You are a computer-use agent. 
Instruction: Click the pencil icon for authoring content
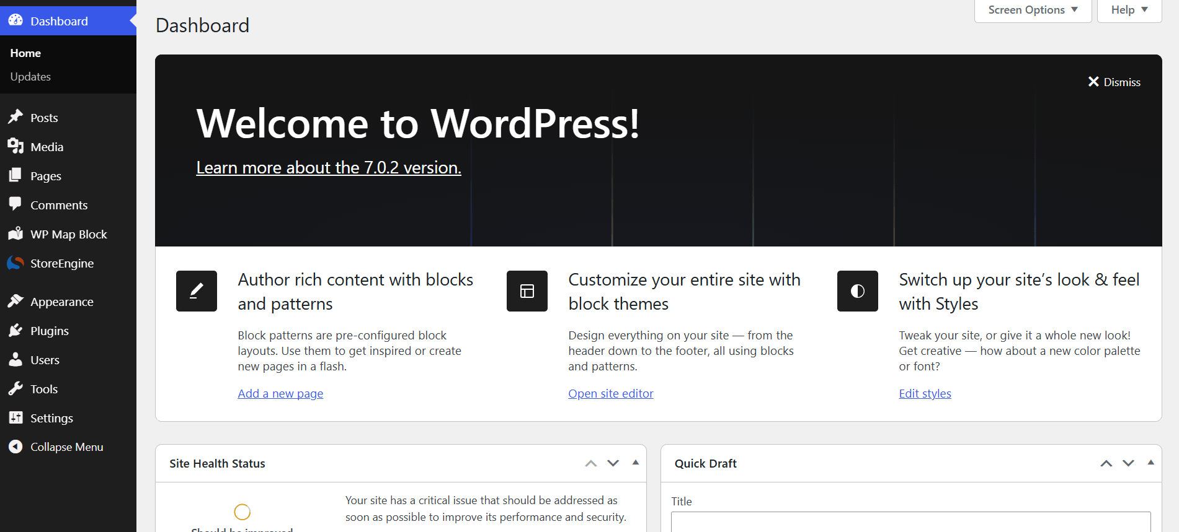click(197, 291)
